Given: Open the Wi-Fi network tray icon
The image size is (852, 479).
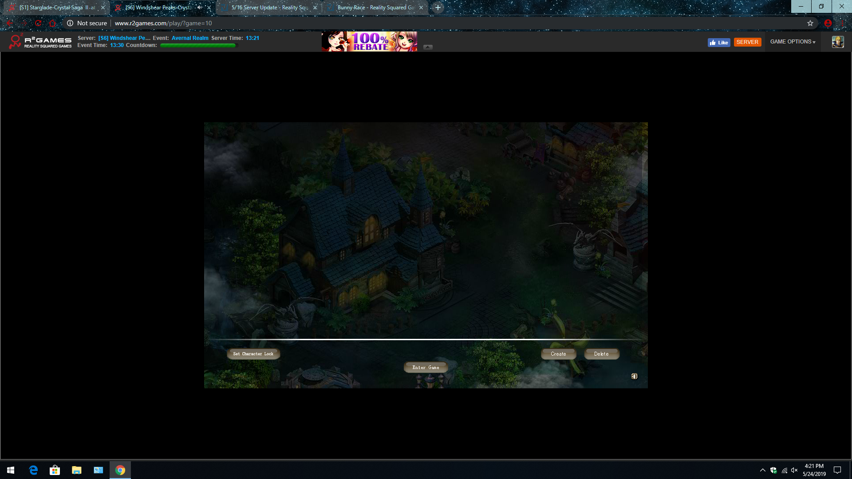Looking at the screenshot, I should point(784,470).
